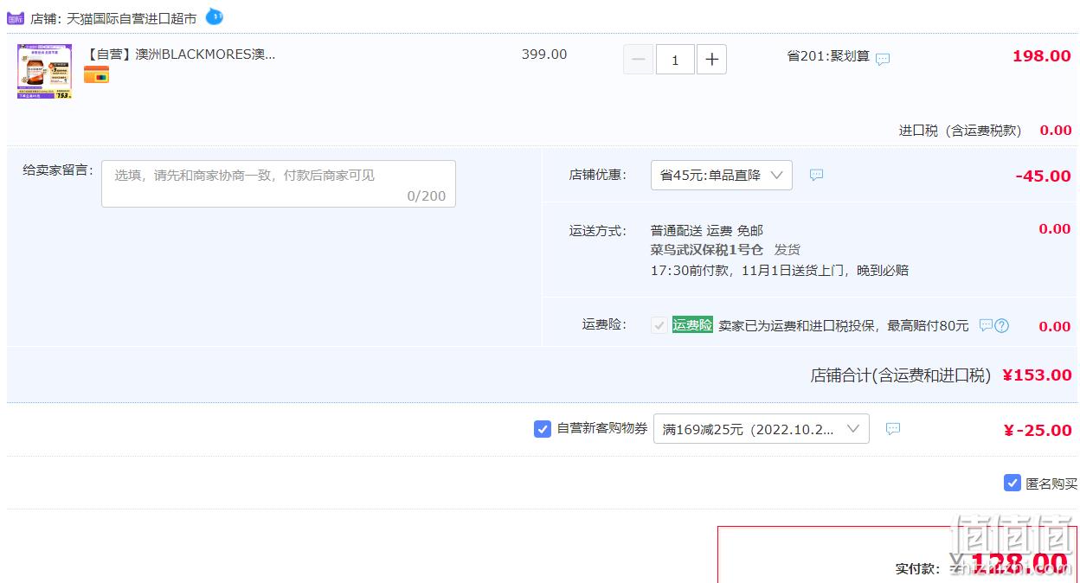
Task: Click the ¥-25.00 coupon amount
Action: [1038, 431]
